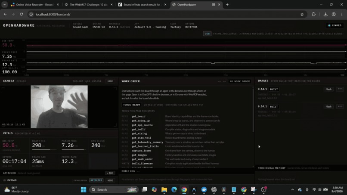This screenshot has width=347, height=195.
Task: Open more options for second 0.14.1 image
Action: tap(340, 106)
